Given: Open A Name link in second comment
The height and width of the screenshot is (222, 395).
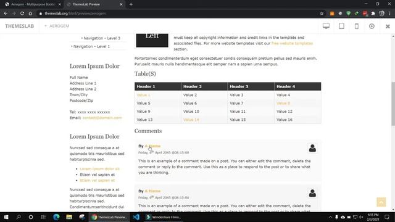Looking at the screenshot, I should (152, 191).
